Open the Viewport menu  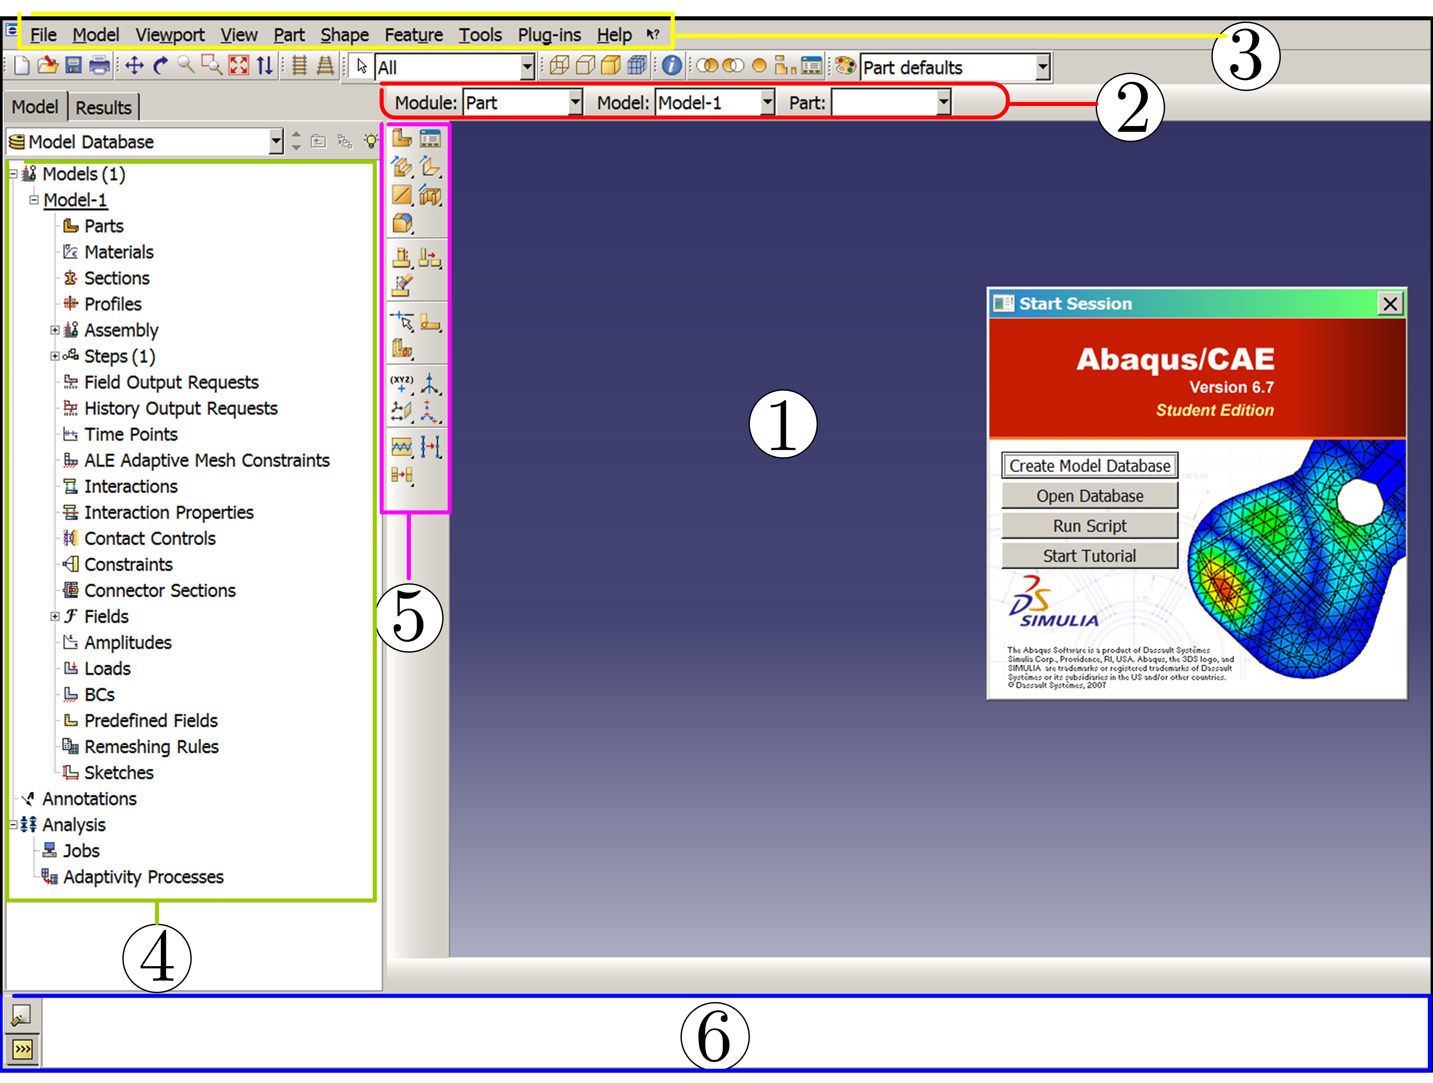point(170,34)
